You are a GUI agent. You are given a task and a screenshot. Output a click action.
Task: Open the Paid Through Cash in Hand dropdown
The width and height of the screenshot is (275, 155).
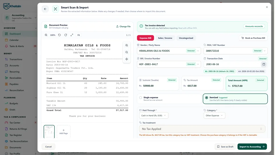pos(154,115)
